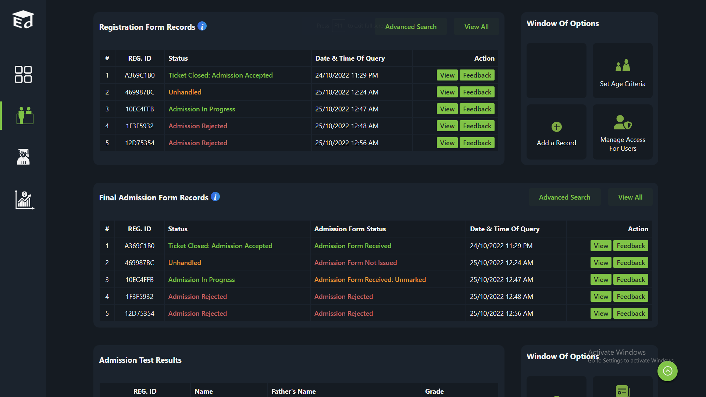Open the finance chart icon in sidebar
The image size is (706, 397).
point(24,200)
